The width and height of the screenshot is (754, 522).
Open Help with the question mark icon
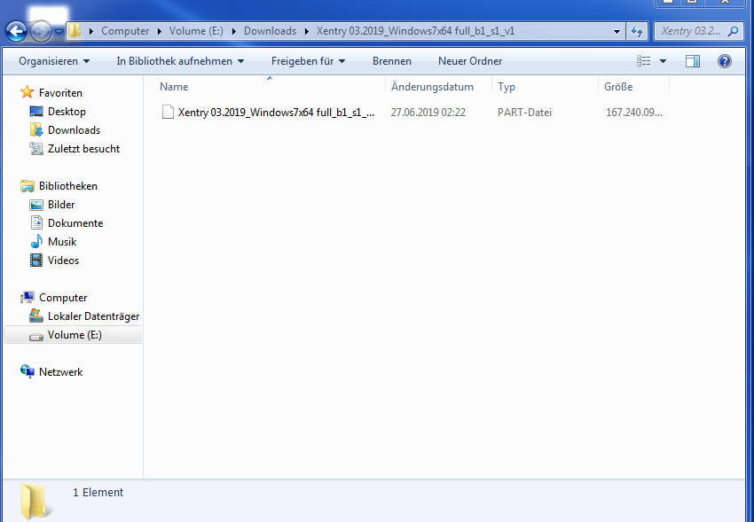point(724,61)
